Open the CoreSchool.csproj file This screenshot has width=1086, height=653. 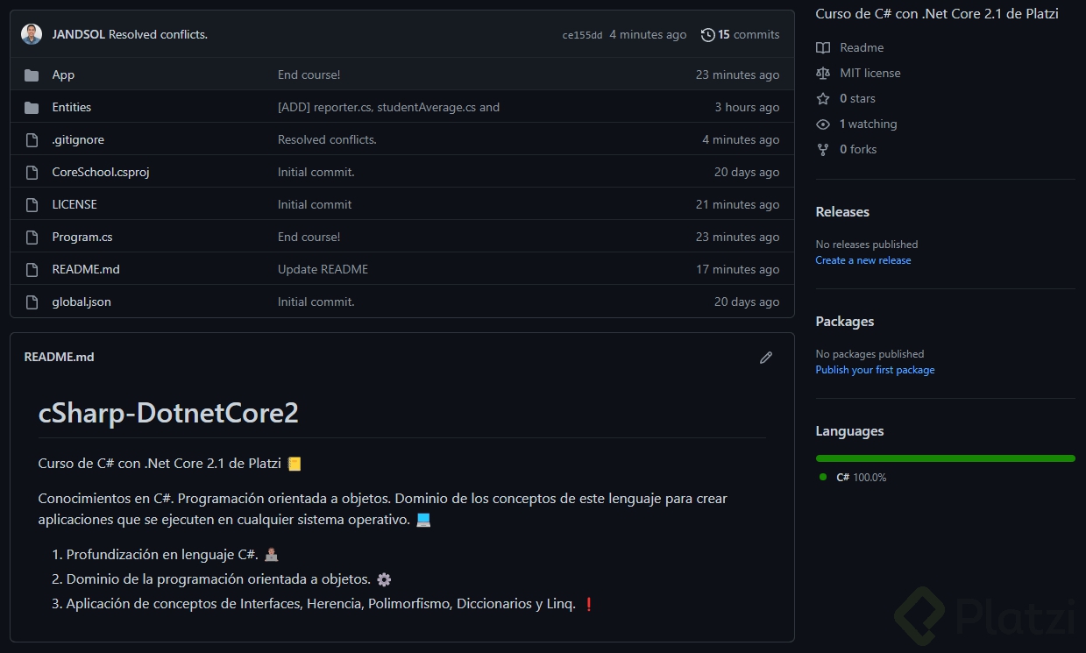(x=101, y=173)
